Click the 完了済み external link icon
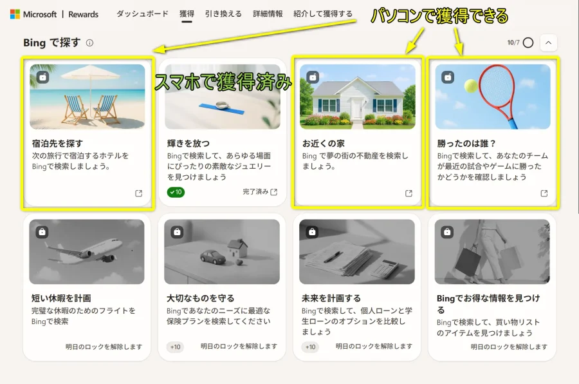This screenshot has height=384, width=579. [x=273, y=192]
